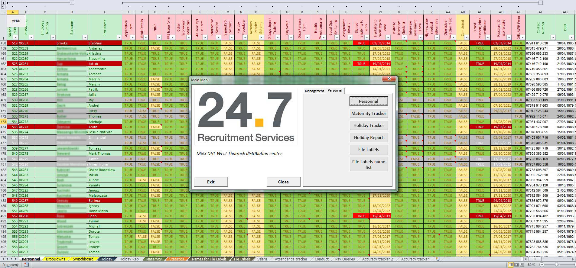Open the Pay Queries sheet tab

pos(345,259)
